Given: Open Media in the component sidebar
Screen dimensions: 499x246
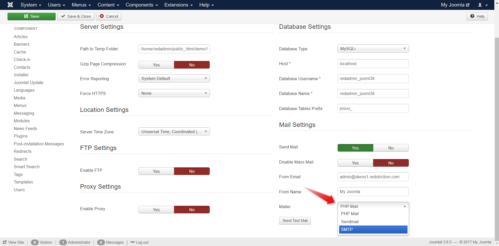Looking at the screenshot, I should coord(19,98).
